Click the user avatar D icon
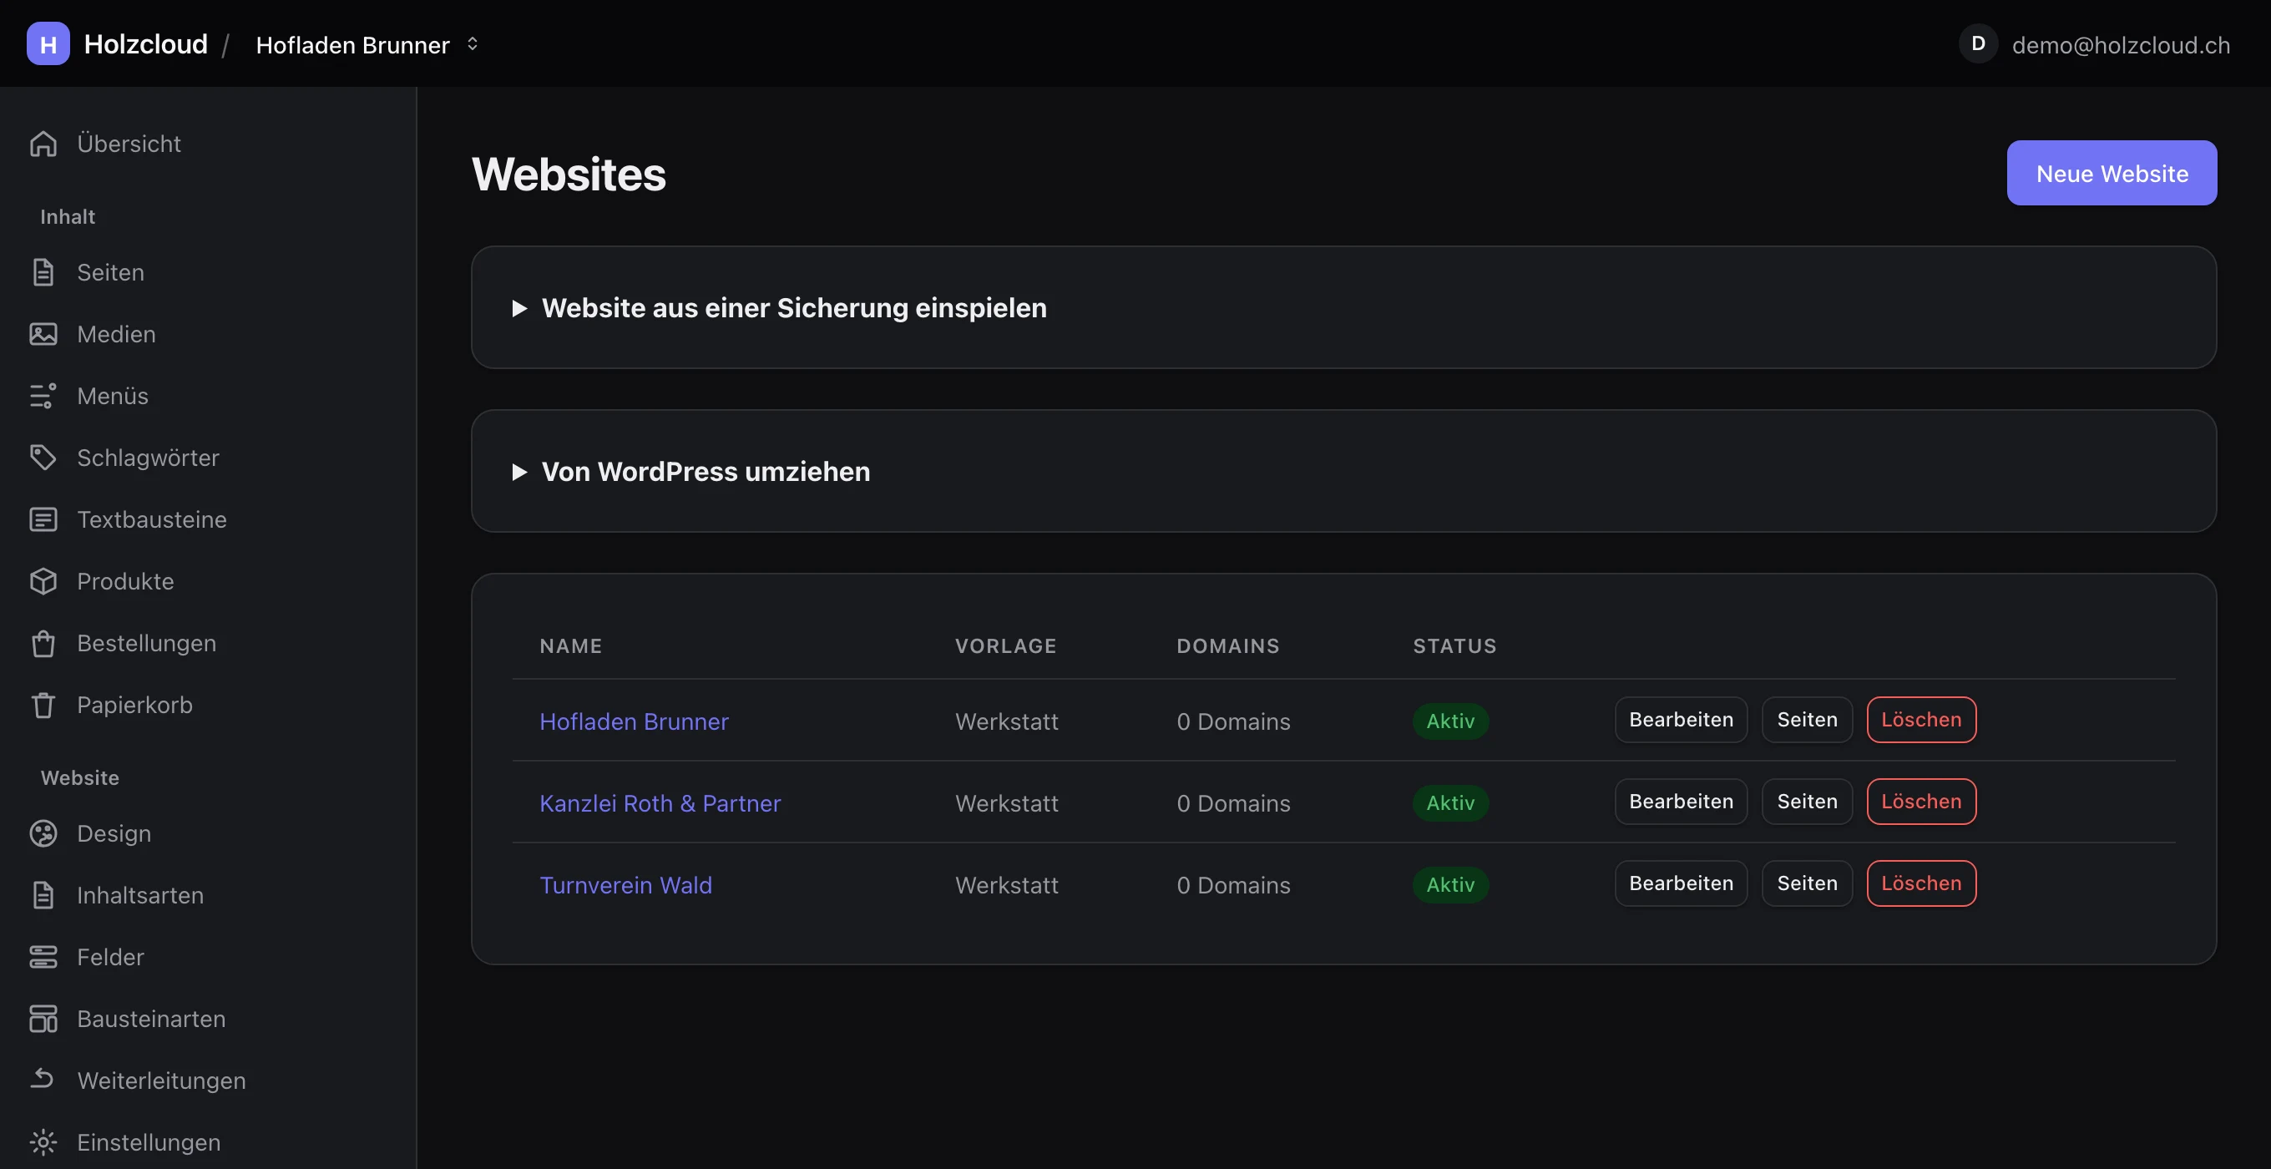 tap(1978, 43)
